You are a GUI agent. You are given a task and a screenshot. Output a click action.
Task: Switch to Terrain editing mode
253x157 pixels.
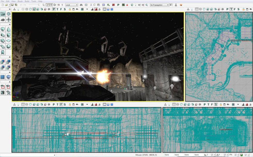click(3, 19)
